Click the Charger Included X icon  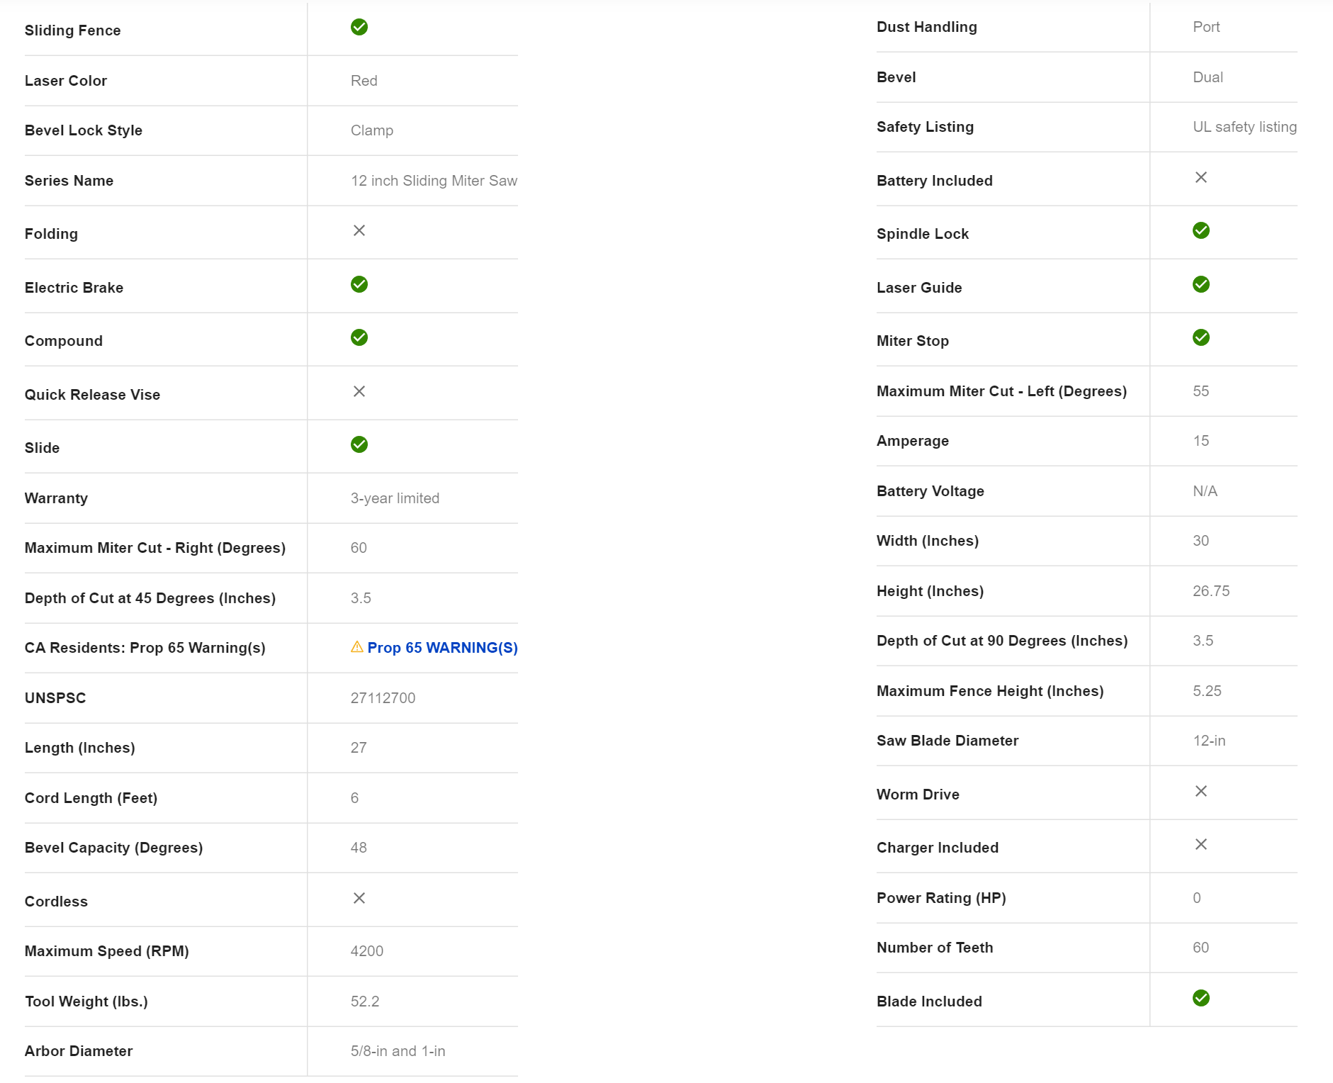tap(1201, 844)
